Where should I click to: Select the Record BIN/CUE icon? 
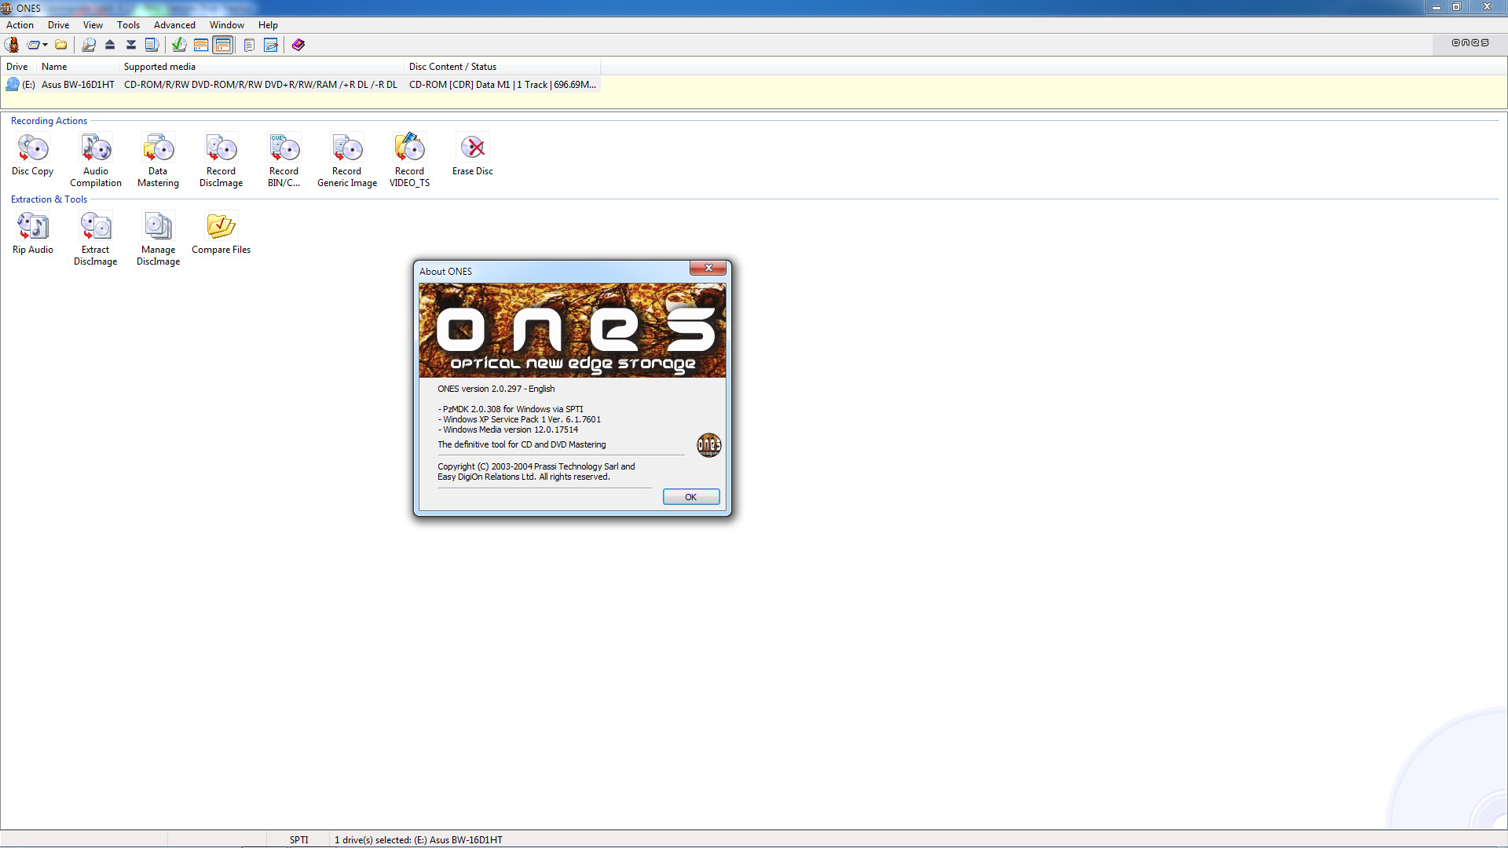coord(284,148)
